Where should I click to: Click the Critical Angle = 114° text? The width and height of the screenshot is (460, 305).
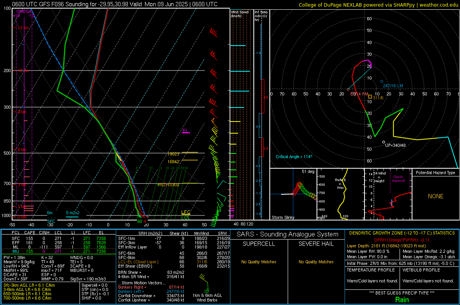[x=294, y=157]
